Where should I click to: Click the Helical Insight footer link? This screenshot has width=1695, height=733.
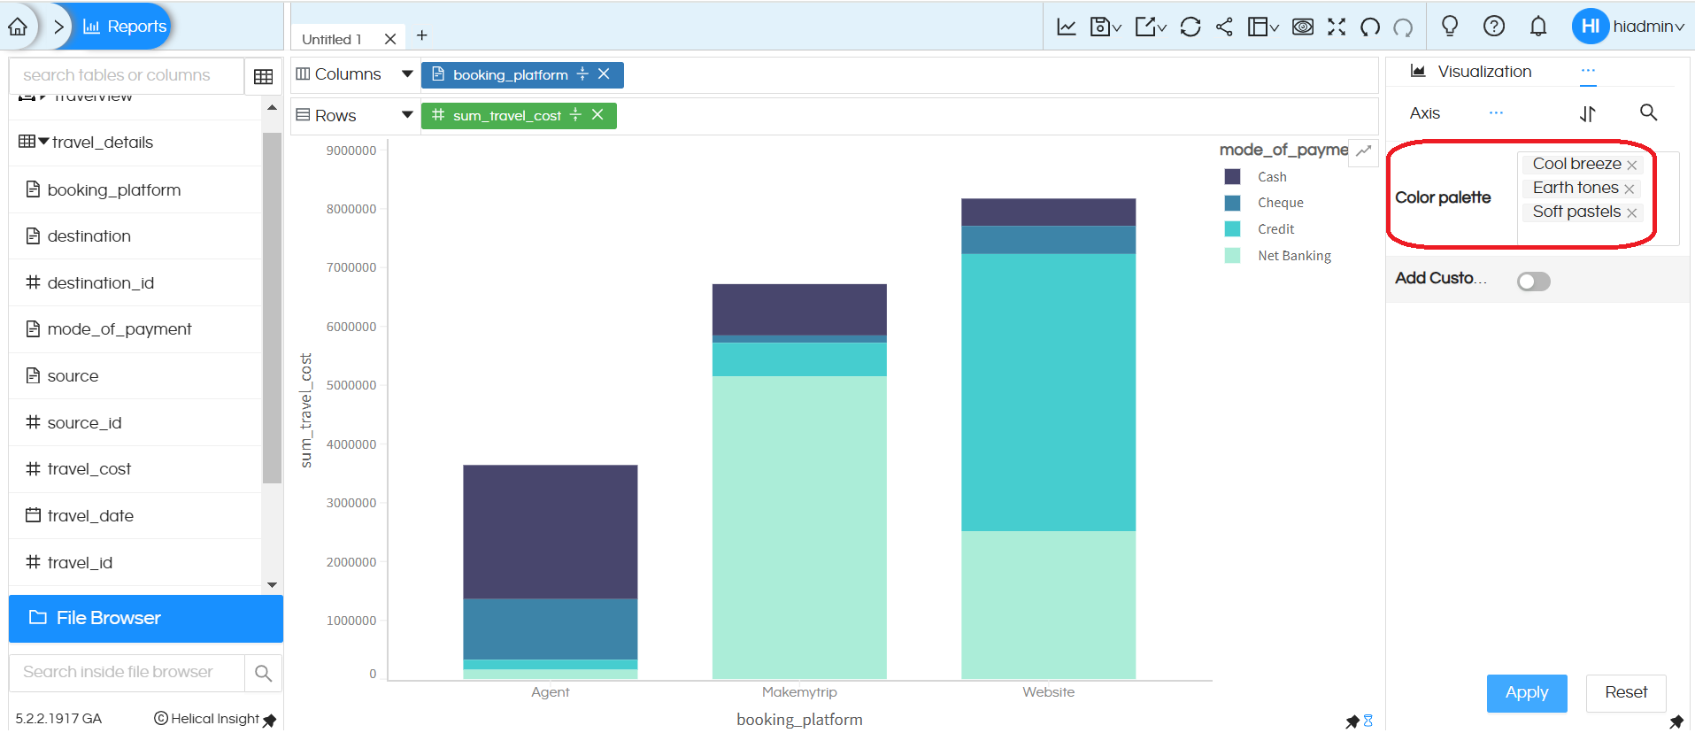pyautogui.click(x=206, y=719)
